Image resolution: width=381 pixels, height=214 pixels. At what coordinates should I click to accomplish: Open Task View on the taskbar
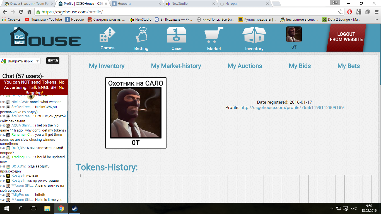[x=33, y=208]
